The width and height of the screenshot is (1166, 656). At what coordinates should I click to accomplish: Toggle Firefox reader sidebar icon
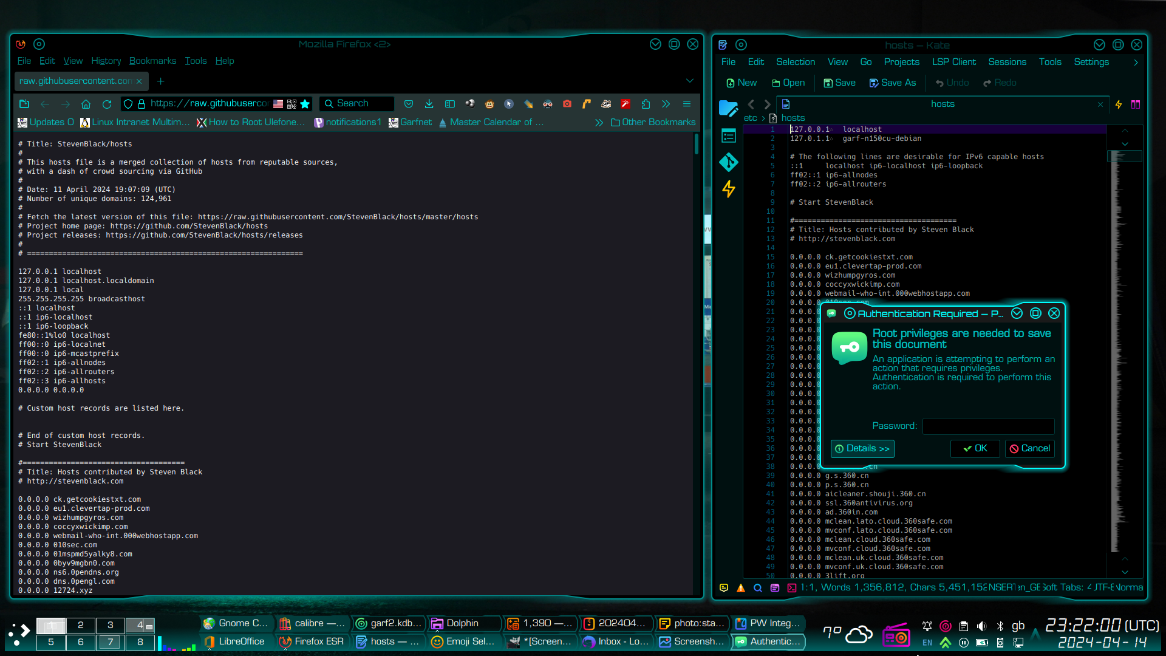pos(450,104)
